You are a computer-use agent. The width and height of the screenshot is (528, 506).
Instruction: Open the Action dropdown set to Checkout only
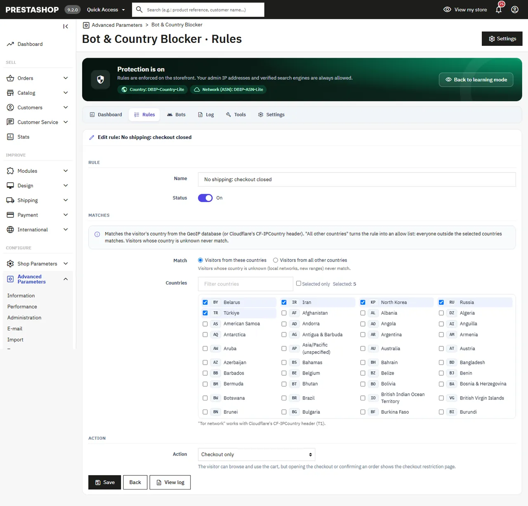point(257,454)
